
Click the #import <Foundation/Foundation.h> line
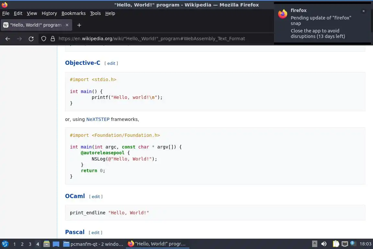coord(115,135)
